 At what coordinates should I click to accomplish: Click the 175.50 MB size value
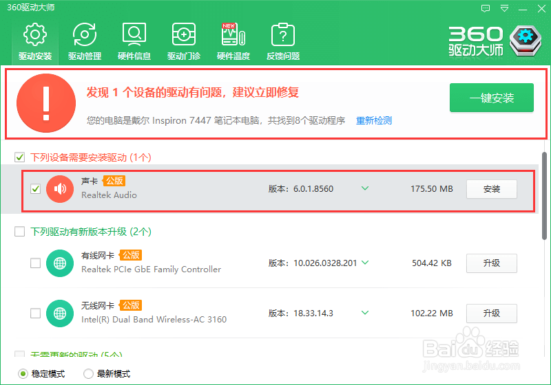(432, 189)
